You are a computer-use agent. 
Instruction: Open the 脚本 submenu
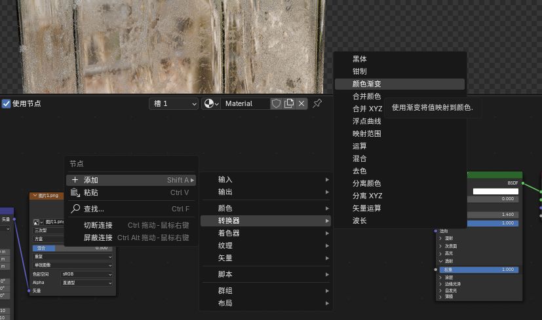(x=265, y=274)
